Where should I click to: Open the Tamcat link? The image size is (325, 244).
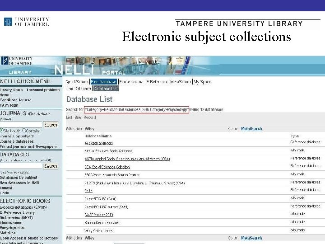[x=6, y=188]
